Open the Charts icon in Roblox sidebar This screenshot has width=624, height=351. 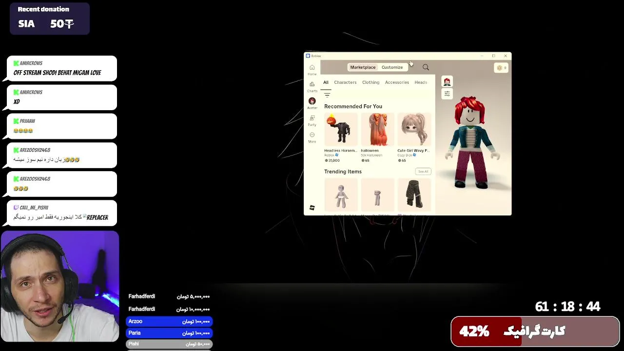[x=312, y=84]
